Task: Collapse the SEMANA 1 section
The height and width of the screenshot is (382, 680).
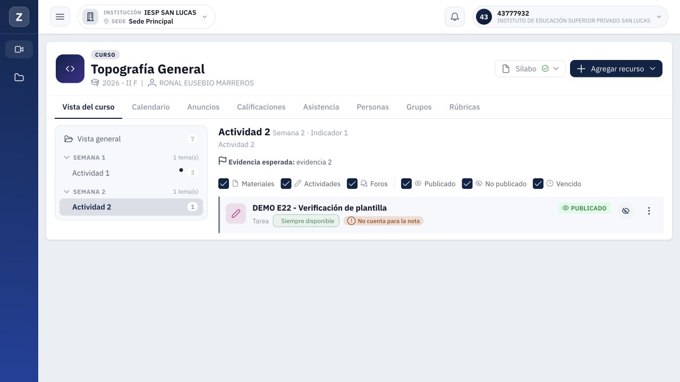Action: [x=67, y=158]
